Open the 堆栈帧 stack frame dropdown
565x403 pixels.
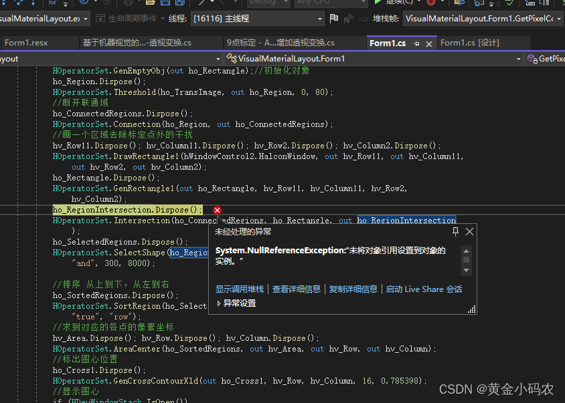(560, 19)
